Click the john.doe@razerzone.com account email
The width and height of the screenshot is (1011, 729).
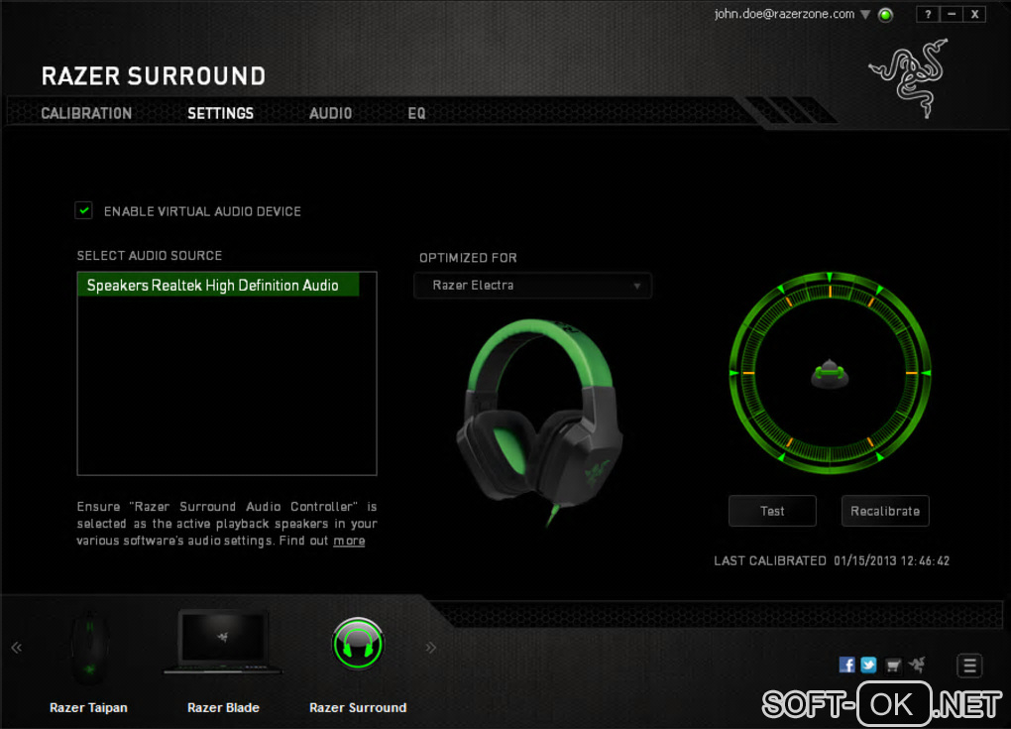(784, 14)
